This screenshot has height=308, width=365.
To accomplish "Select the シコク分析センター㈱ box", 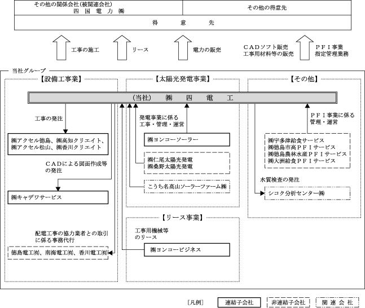I will click(x=307, y=193).
